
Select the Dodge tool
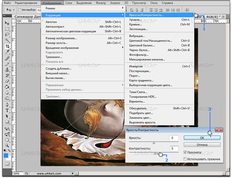[x=7, y=98]
